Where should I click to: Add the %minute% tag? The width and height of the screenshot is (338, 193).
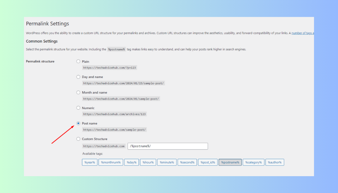tap(167, 162)
